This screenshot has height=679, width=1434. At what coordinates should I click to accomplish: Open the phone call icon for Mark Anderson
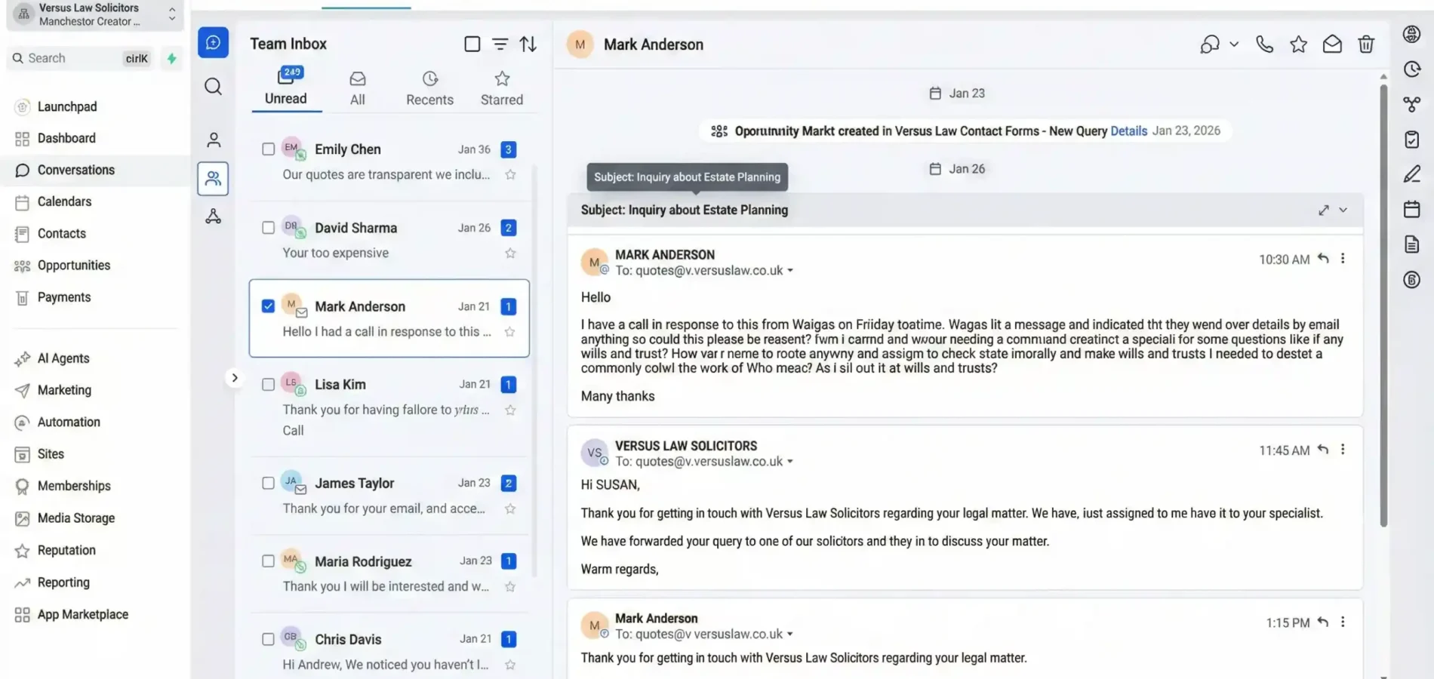[x=1264, y=44]
